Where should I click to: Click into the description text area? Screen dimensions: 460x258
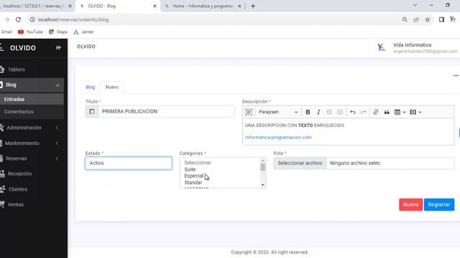[348, 131]
